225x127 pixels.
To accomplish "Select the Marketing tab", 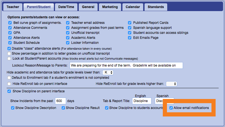I will click(x=110, y=7).
